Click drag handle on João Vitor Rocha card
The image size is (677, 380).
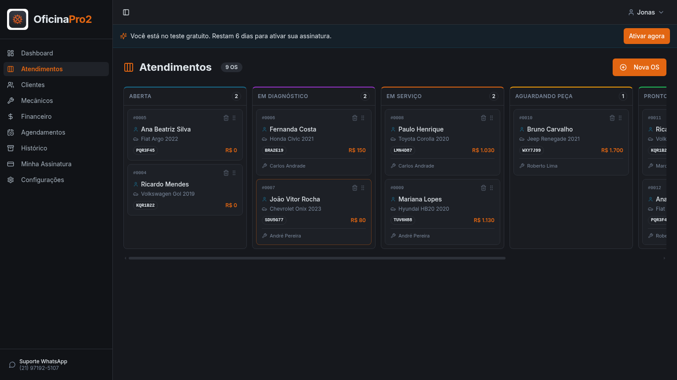click(363, 188)
